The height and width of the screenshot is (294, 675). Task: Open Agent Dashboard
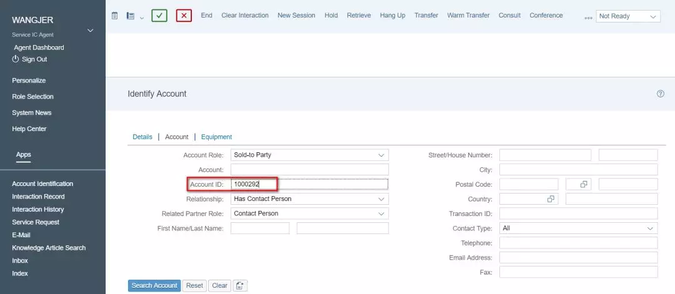pos(39,47)
